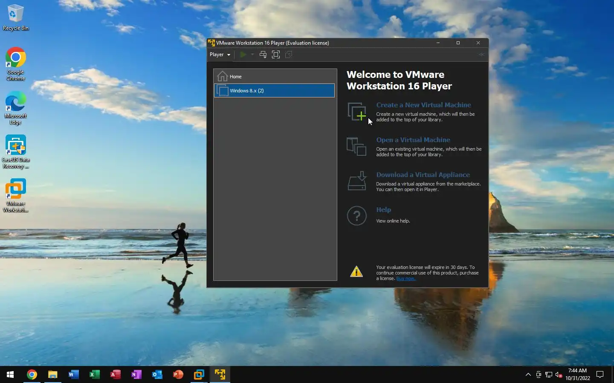614x383 pixels.
Task: Click the collapse arrows at toolbar right
Action: tap(481, 54)
